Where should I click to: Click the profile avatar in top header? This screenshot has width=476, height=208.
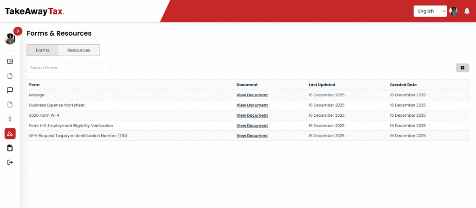click(454, 11)
